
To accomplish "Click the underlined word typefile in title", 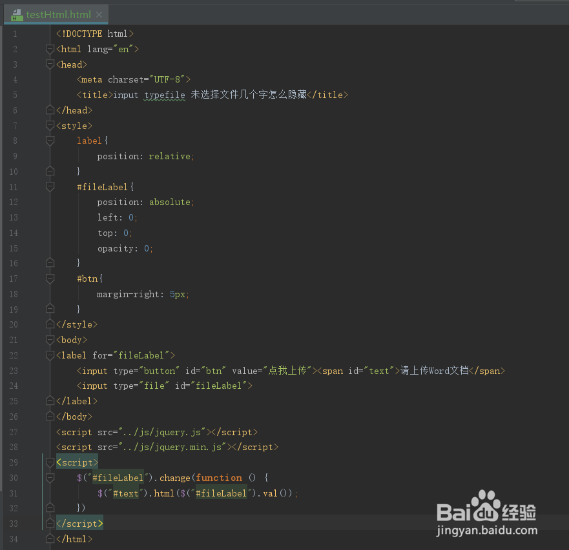I will click(165, 95).
